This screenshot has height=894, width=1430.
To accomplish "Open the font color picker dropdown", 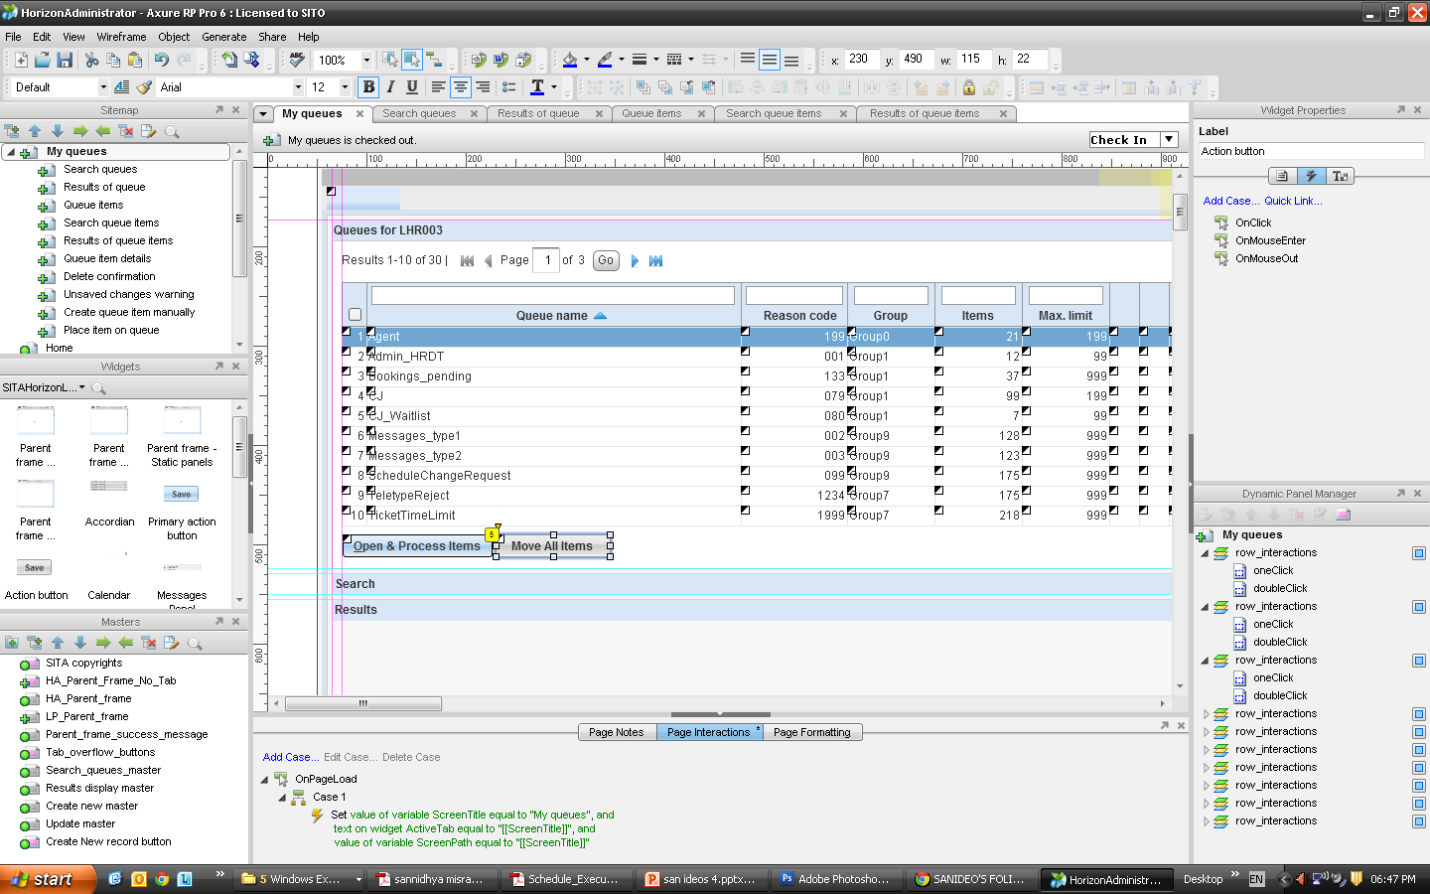I will (x=554, y=87).
